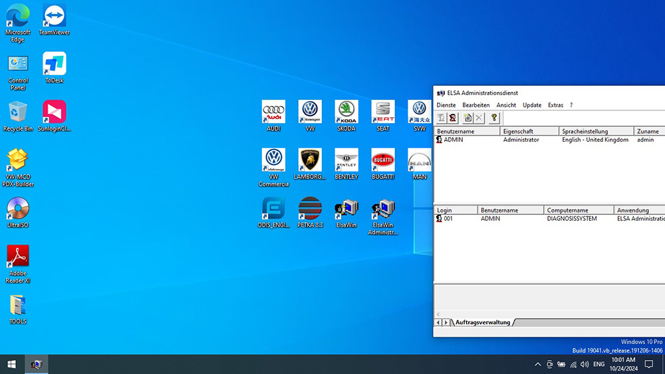Viewport: 665px width, 374px height.
Task: Open the ToDesk desktop shortcut
Action: click(55, 68)
